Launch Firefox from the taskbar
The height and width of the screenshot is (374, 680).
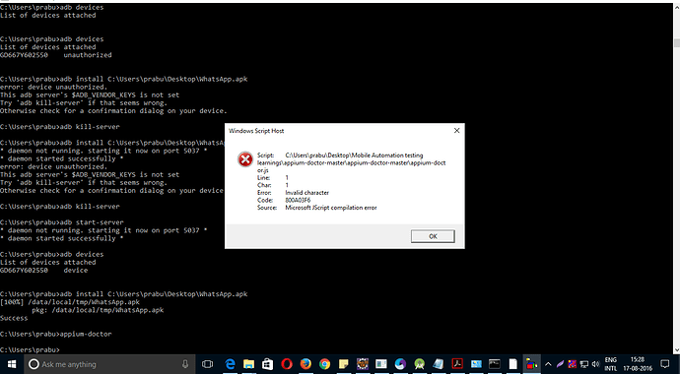pyautogui.click(x=306, y=364)
